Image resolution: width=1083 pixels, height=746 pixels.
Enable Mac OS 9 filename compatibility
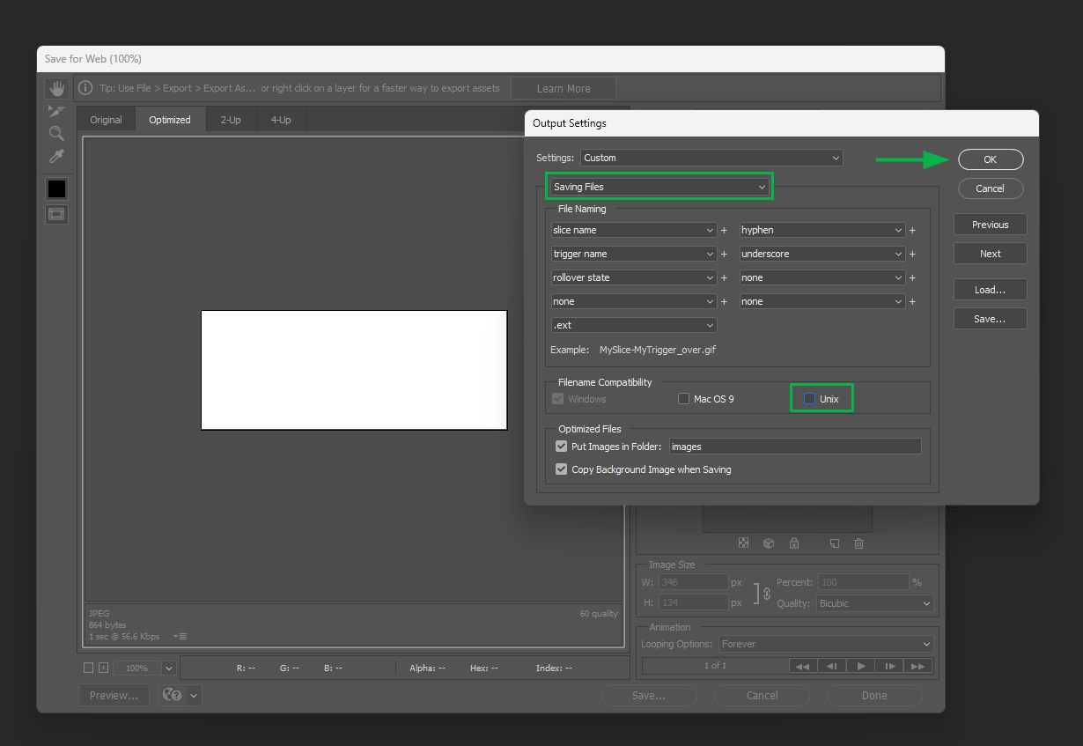click(x=683, y=399)
